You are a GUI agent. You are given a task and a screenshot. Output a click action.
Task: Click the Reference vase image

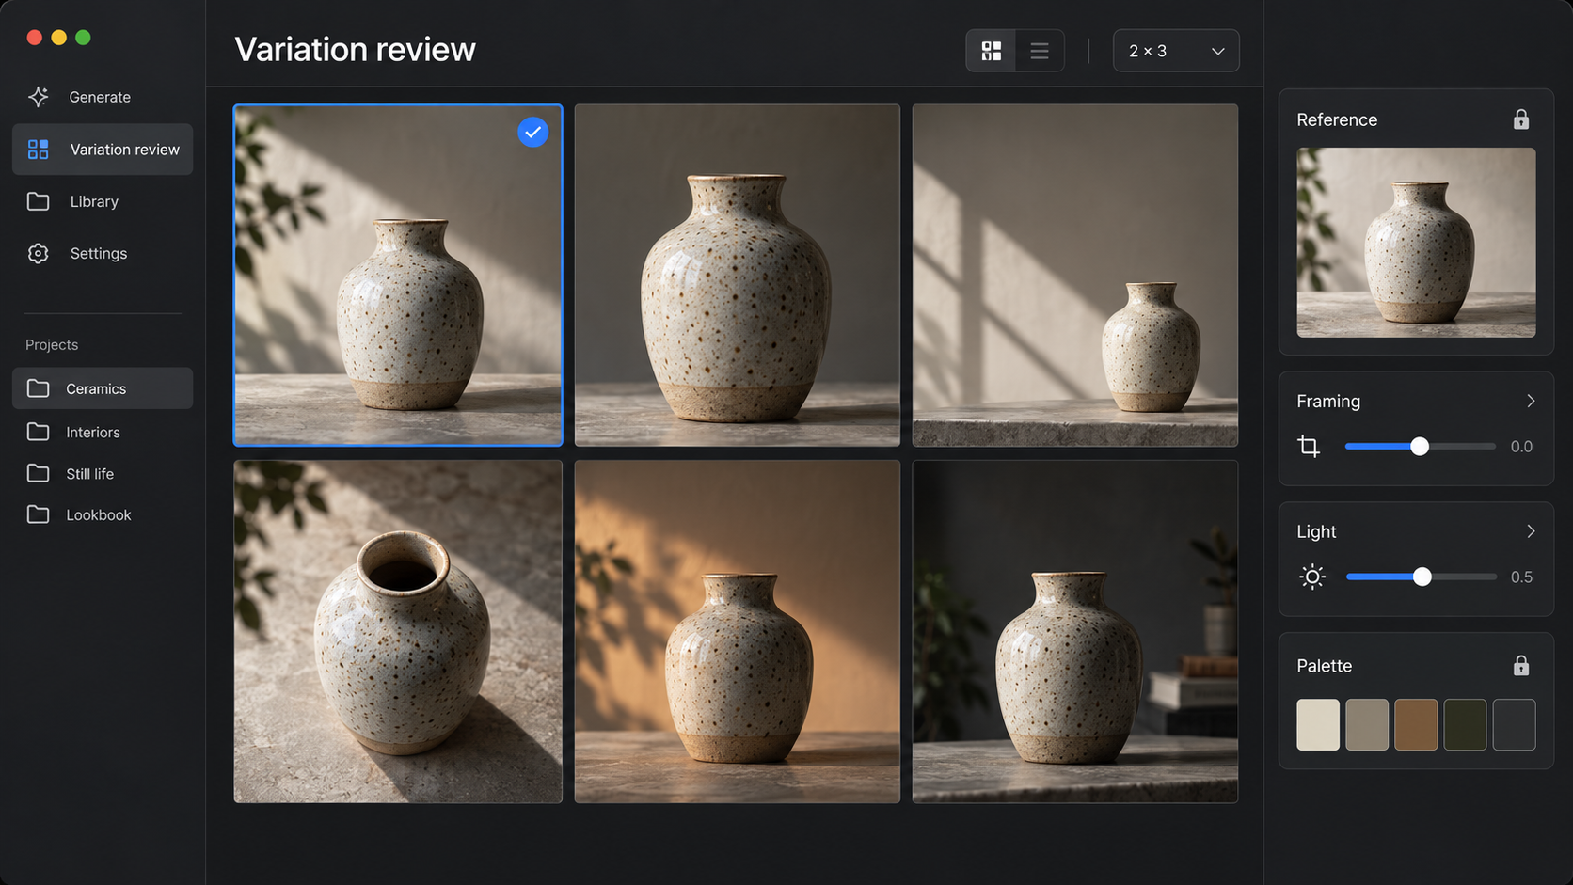(x=1416, y=243)
